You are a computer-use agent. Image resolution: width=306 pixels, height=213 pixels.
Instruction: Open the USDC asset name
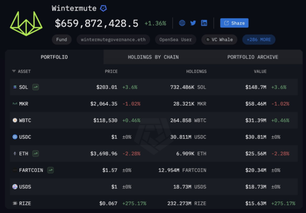point(25,137)
